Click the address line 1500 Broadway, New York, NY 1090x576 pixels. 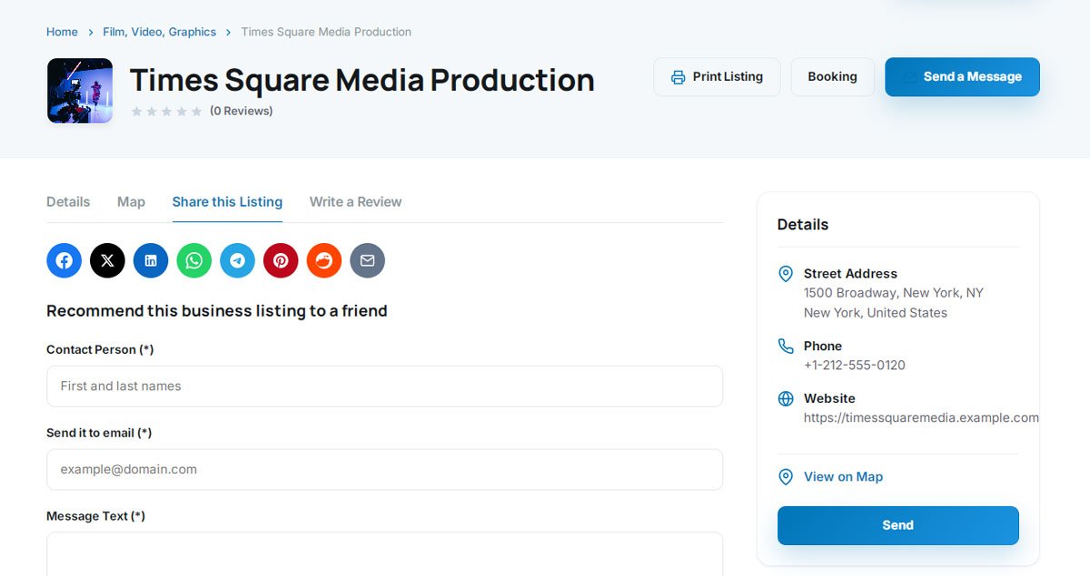(894, 293)
